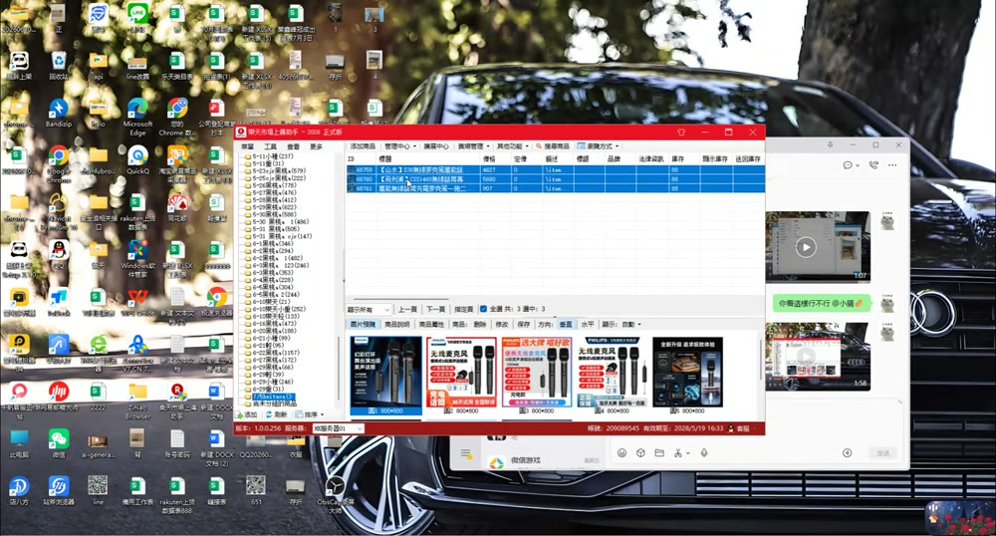This screenshot has height=536, width=996.
Task: Launch the Bandizip desktop shortcut
Action: (x=59, y=112)
